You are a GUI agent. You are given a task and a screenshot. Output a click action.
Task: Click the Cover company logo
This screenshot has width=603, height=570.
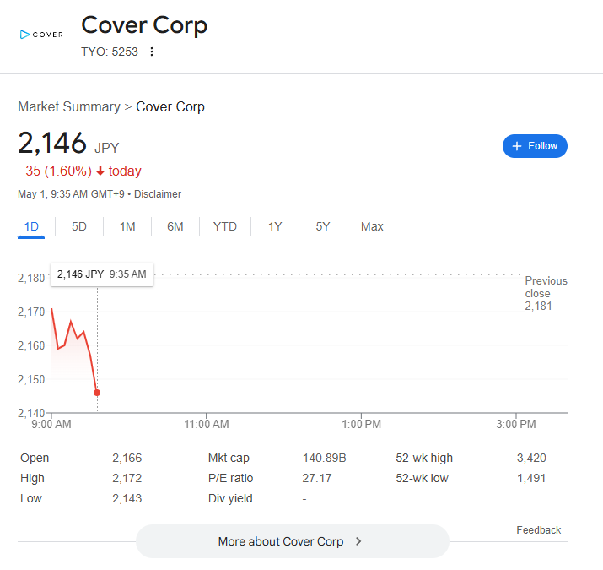tap(41, 35)
